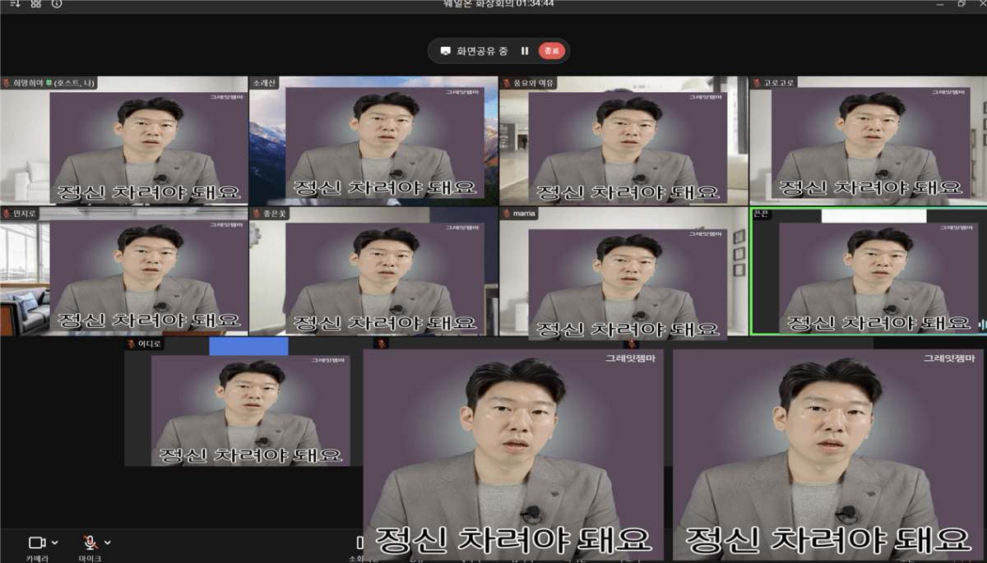
Task: Select 고로고로 participant video tile
Action: pyautogui.click(x=869, y=141)
